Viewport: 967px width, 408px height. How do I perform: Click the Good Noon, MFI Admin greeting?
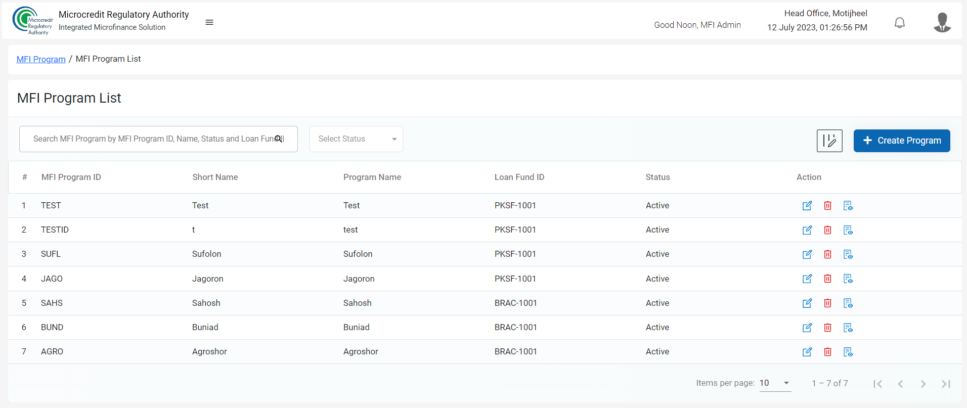coord(697,25)
